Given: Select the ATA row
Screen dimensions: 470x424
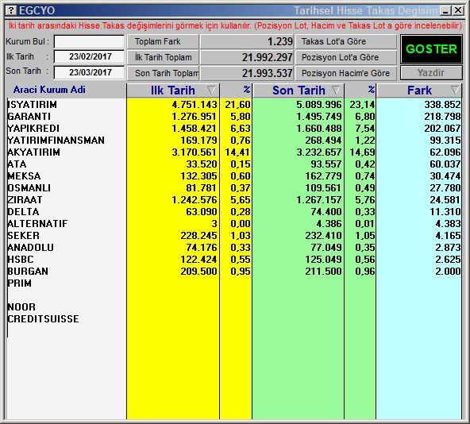Looking at the screenshot, I should 233,164.
